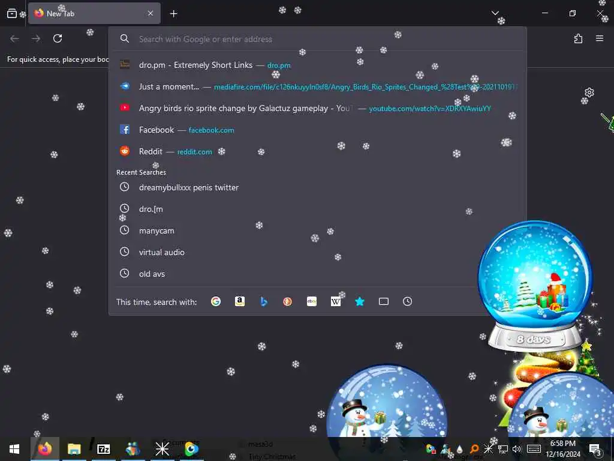Expand the list all tabs chevron
This screenshot has width=614, height=461.
(495, 13)
